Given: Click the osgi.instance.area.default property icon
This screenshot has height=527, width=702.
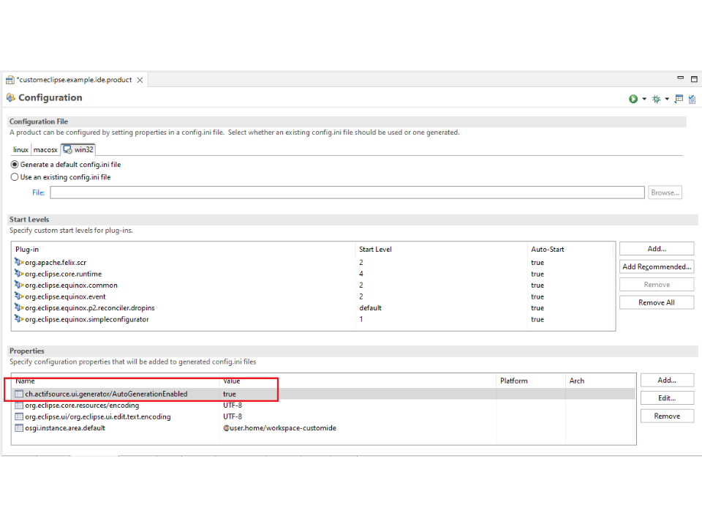Looking at the screenshot, I should pos(19,428).
